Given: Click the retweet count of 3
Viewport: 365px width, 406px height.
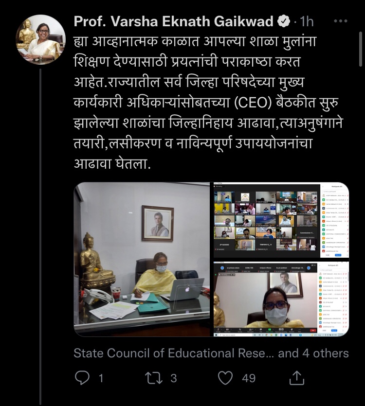Looking at the screenshot, I should point(173,378).
